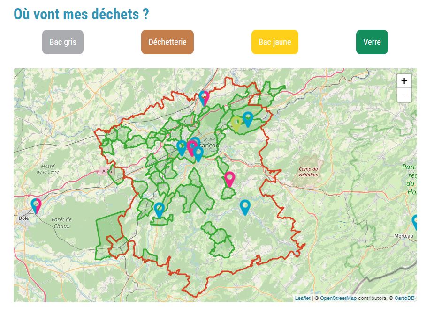This screenshot has height=313, width=426.
Task: Enable the Verre filter
Action: click(372, 42)
